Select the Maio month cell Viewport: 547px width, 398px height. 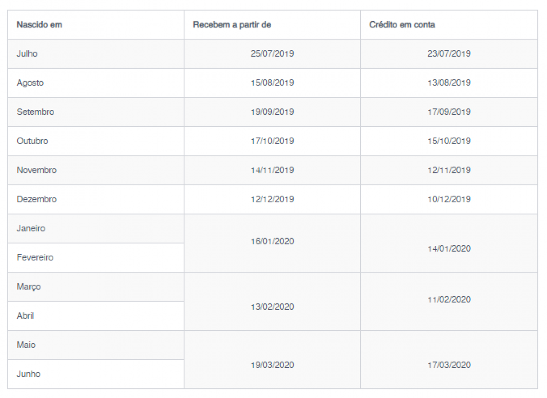tap(26, 345)
